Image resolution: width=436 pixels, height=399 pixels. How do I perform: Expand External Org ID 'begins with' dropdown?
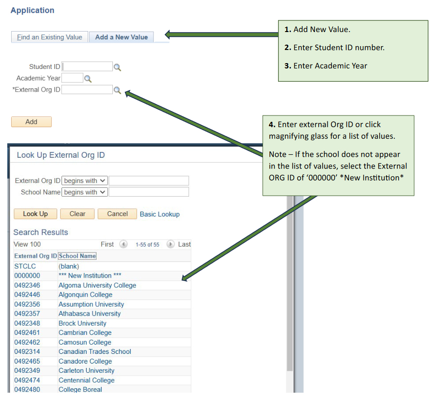click(x=85, y=181)
